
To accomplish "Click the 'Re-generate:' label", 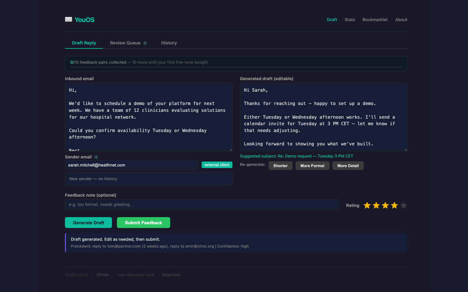I will [253, 165].
